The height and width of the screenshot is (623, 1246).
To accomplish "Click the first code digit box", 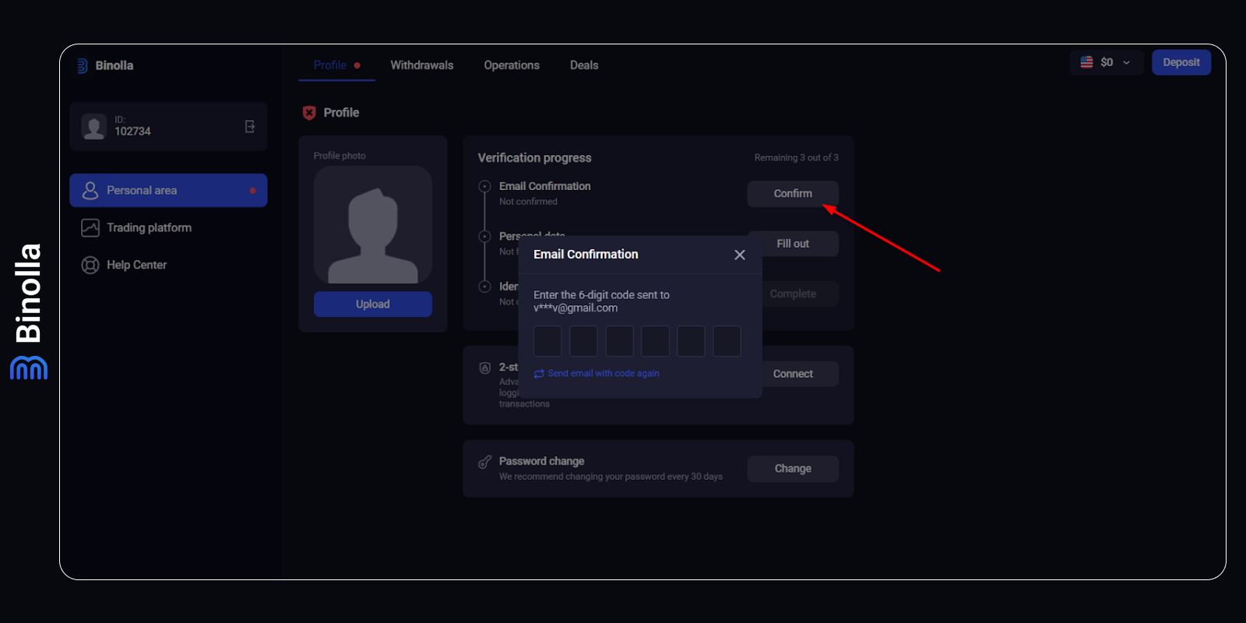I will [547, 341].
